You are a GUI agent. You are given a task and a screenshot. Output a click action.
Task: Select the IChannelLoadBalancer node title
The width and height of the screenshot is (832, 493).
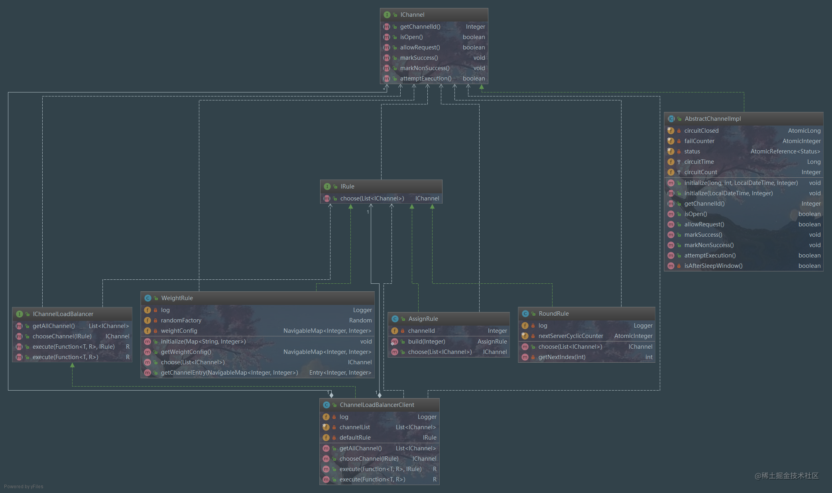click(x=63, y=314)
